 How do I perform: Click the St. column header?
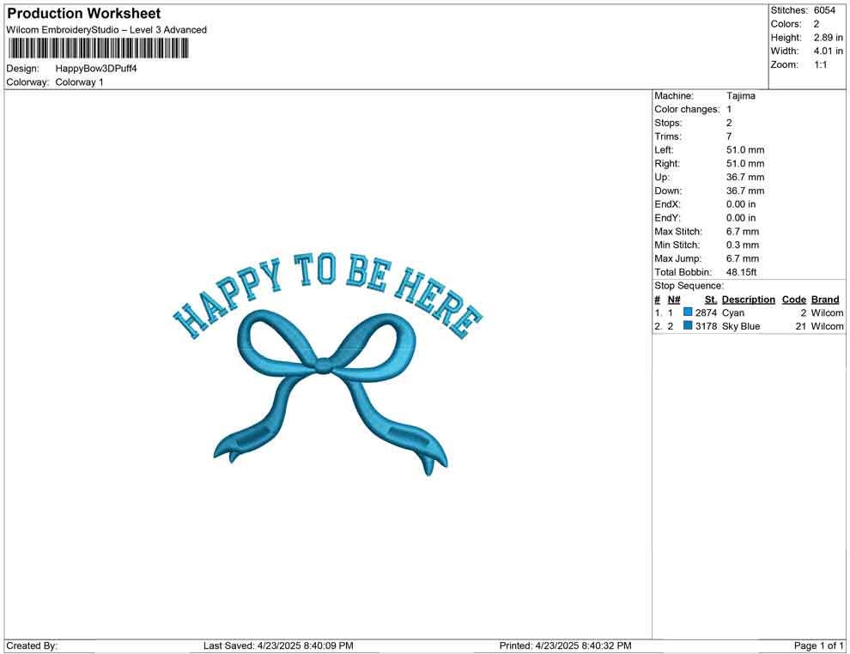(710, 300)
